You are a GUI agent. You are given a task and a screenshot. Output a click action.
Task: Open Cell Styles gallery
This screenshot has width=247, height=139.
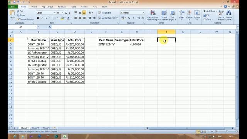pyautogui.click(x=173, y=15)
